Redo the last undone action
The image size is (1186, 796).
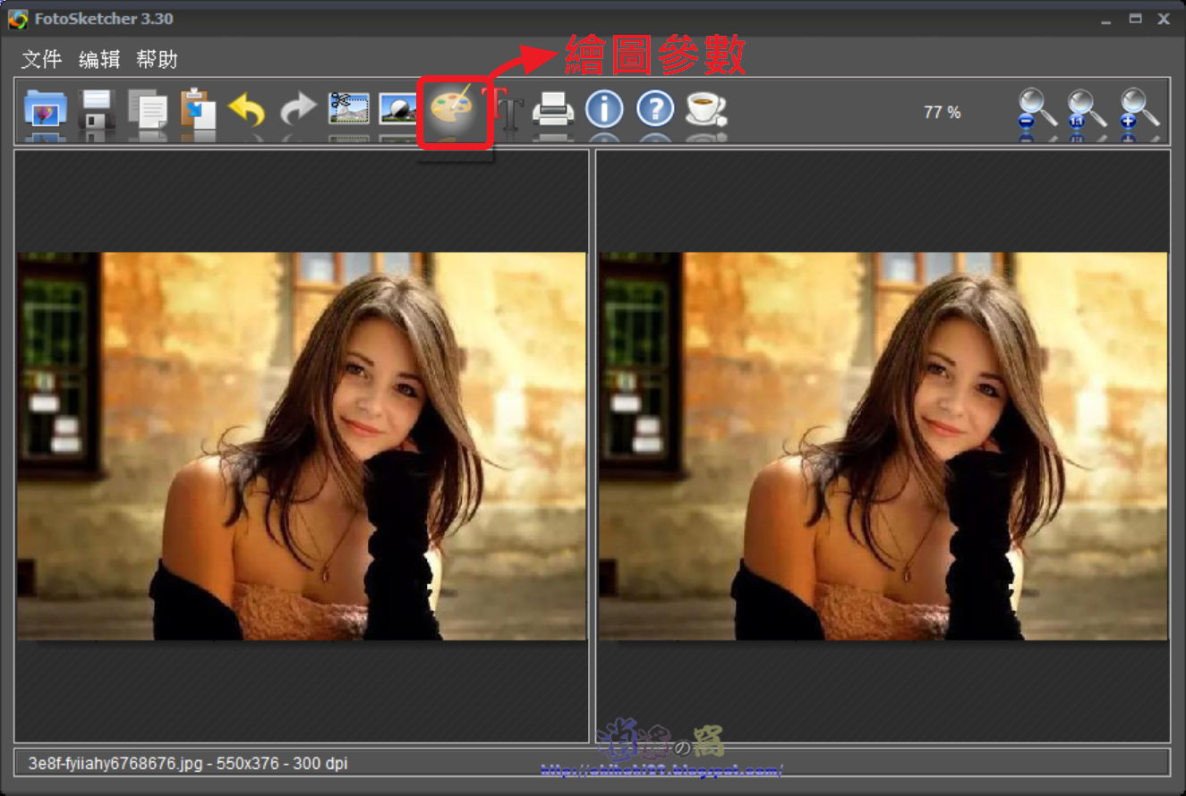coord(298,109)
